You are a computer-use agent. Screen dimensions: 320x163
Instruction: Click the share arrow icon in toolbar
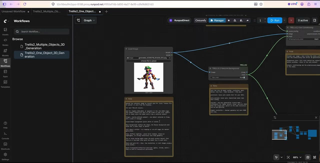click(247, 20)
